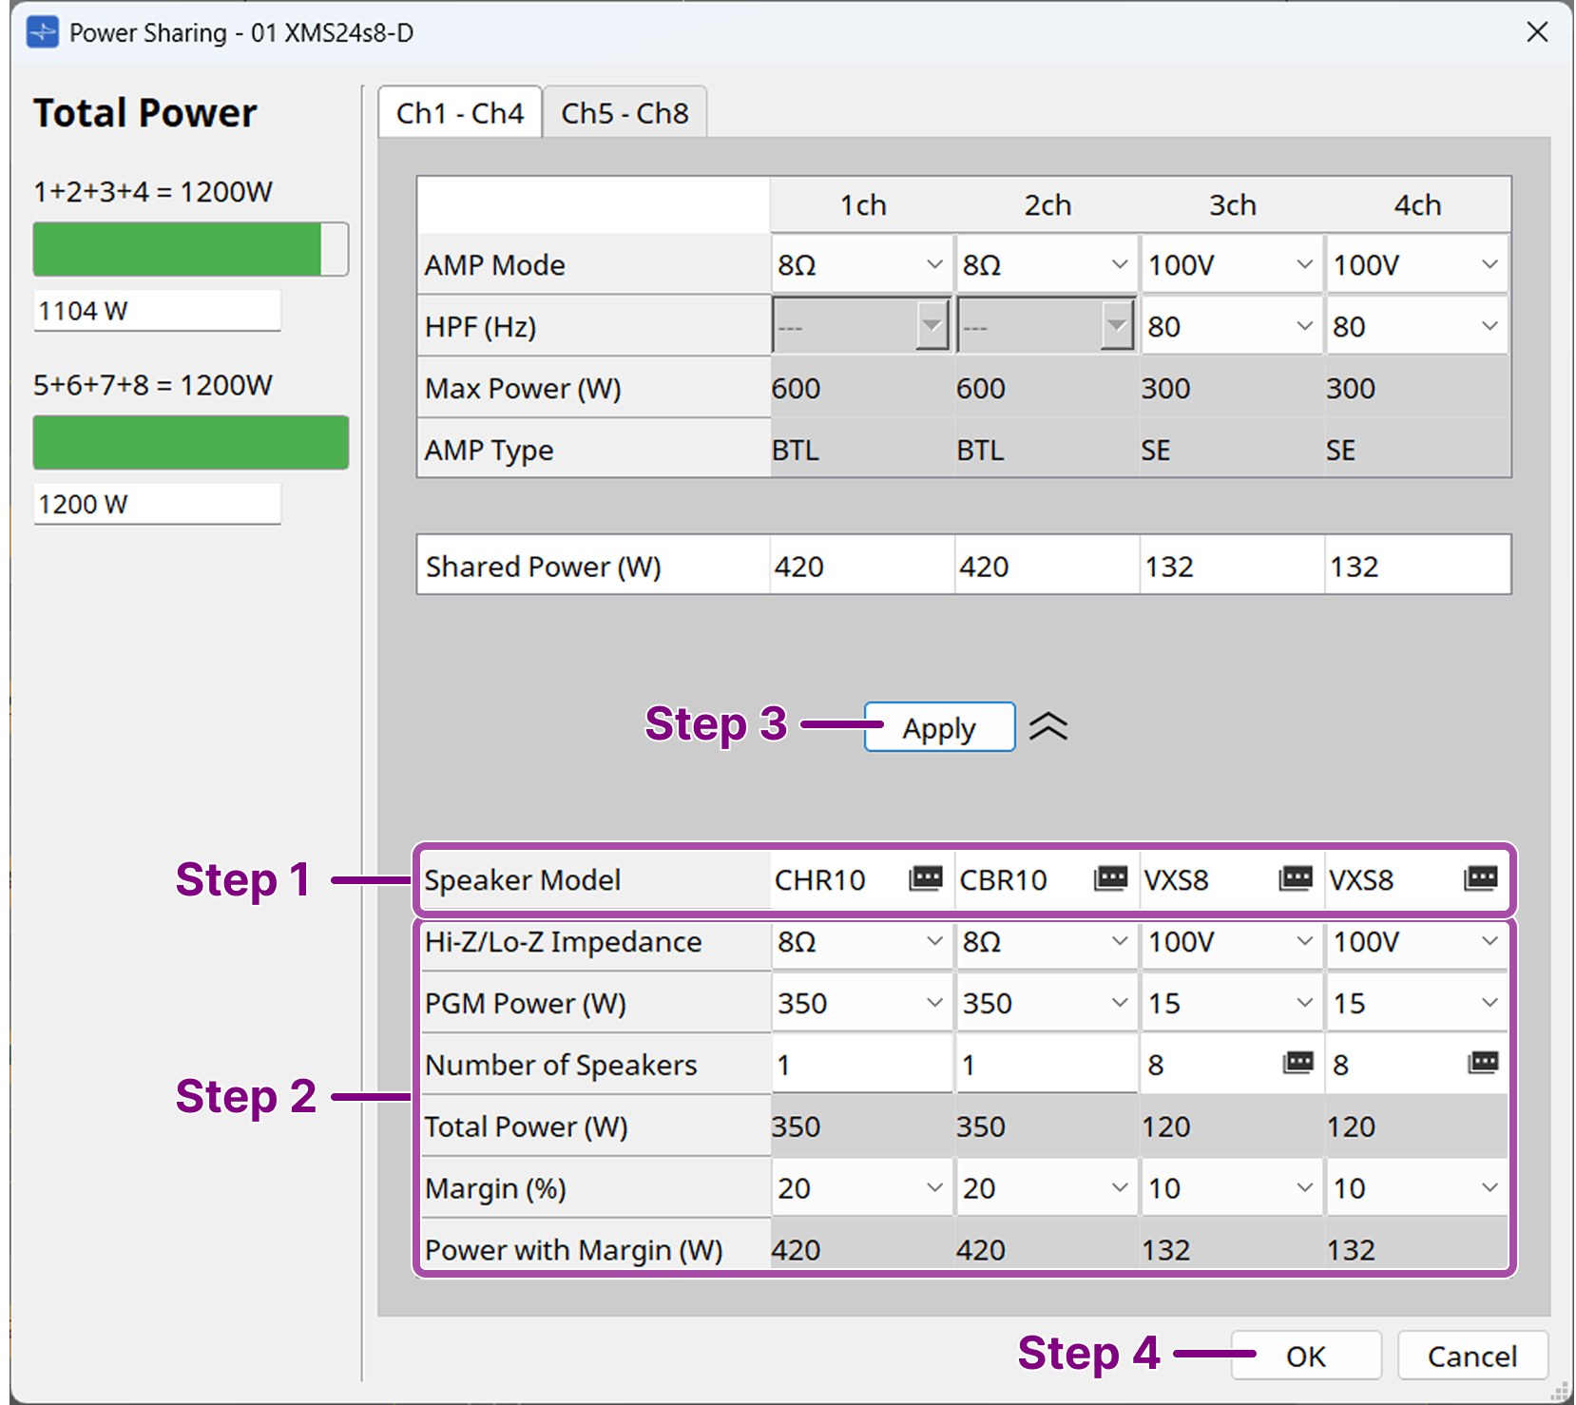Close the Power Sharing dialog

click(1537, 32)
